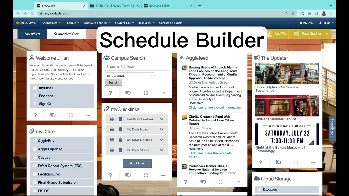Open help icon in Campus Search tile
Image resolution: width=349 pixels, height=196 pixels.
(x=110, y=93)
